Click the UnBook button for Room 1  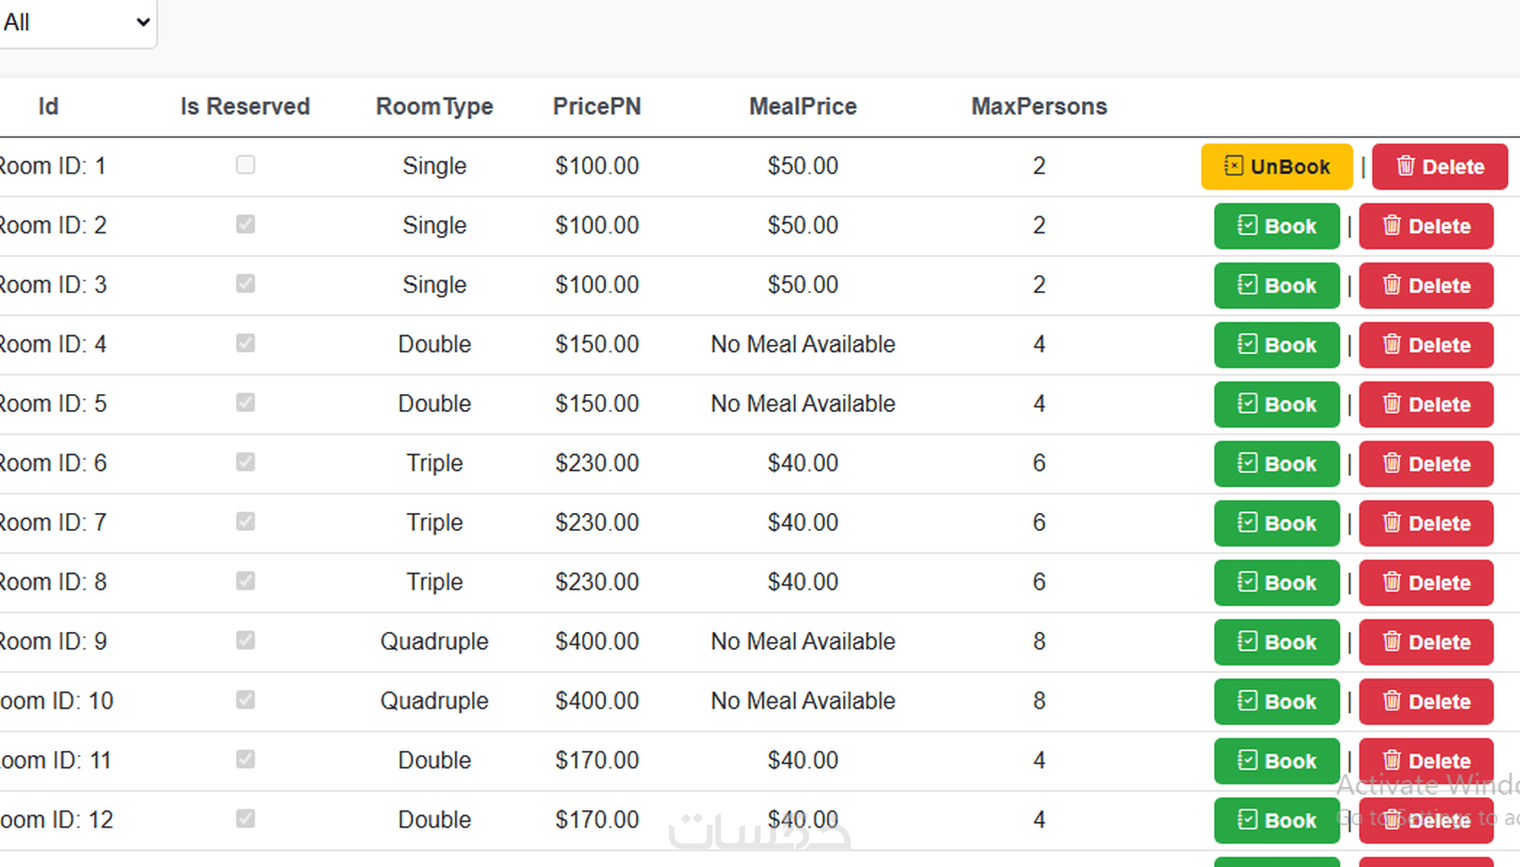tap(1276, 167)
